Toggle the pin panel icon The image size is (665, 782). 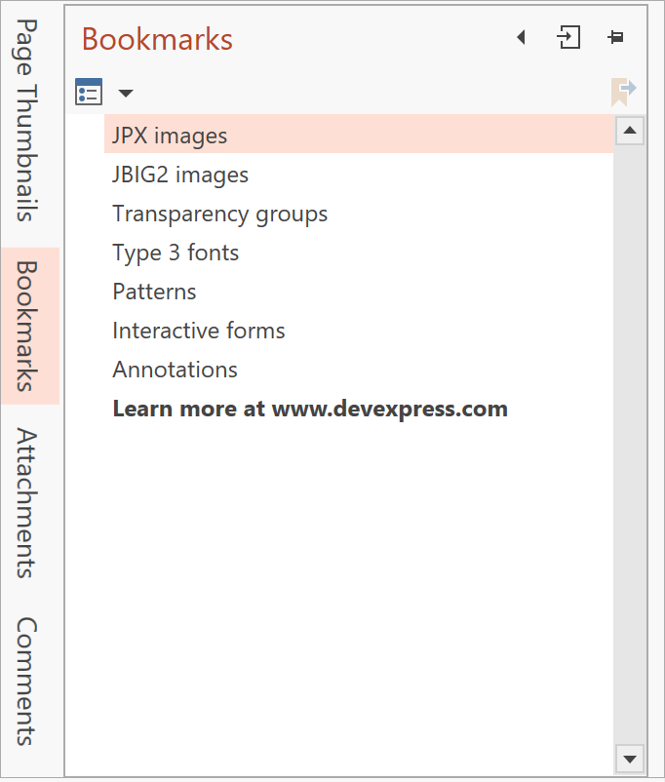615,38
